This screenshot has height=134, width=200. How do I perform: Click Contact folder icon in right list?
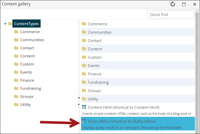84,40
